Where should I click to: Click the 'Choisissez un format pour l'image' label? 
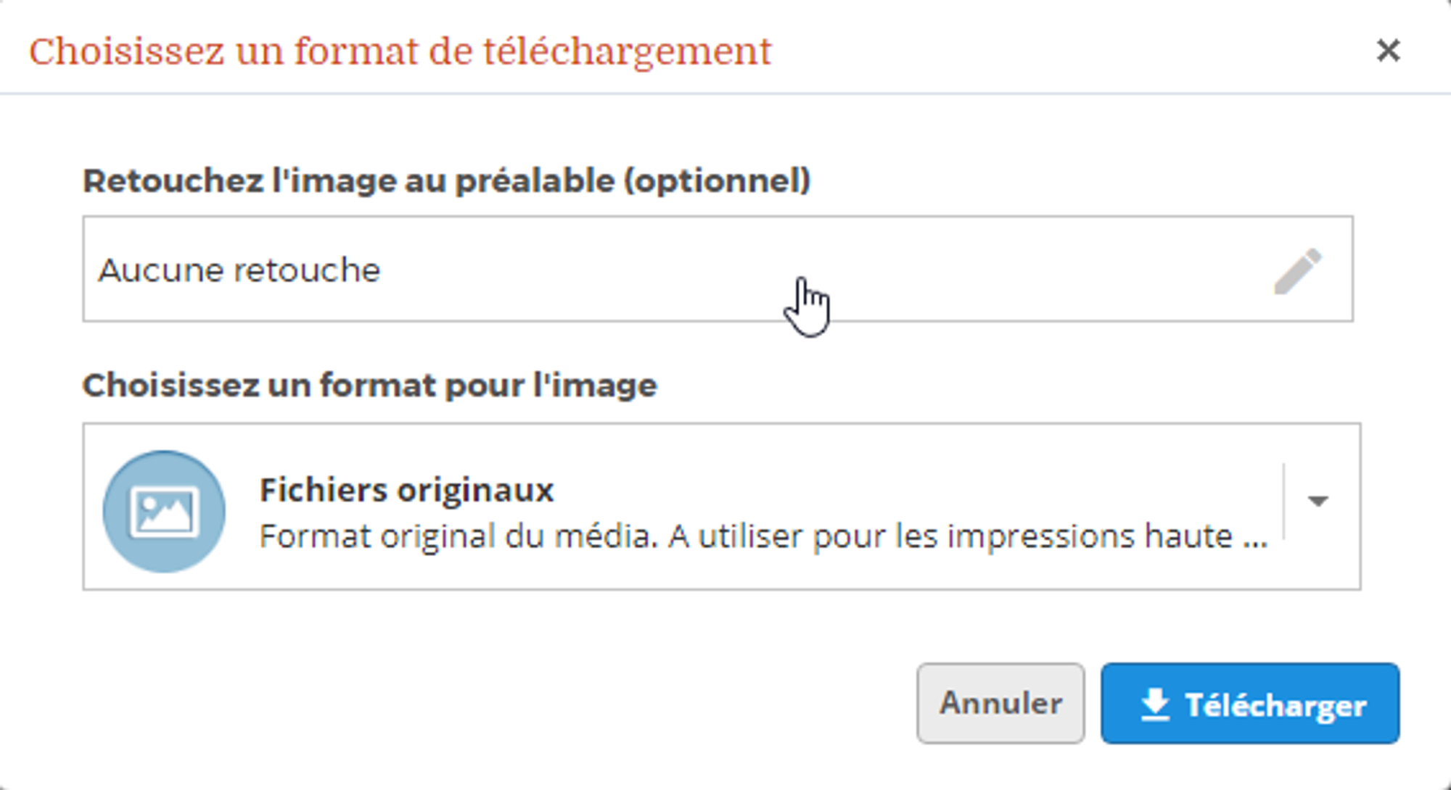pyautogui.click(x=369, y=385)
